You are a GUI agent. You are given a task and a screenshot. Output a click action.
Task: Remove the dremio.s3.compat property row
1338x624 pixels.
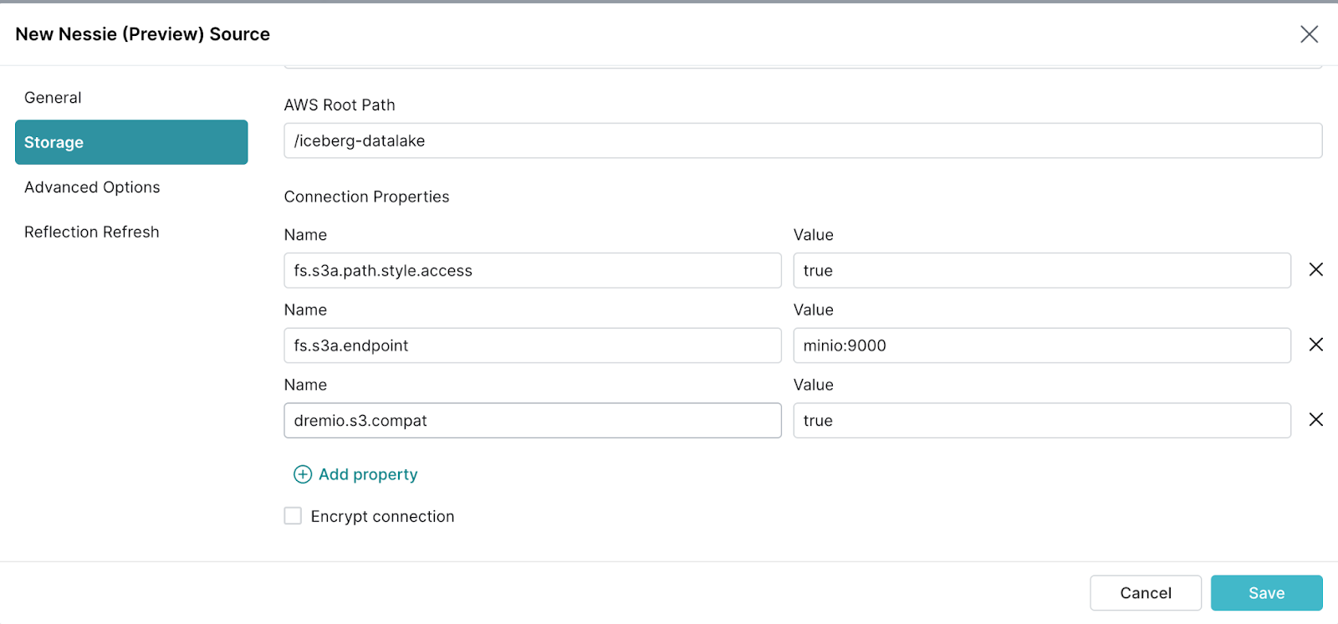point(1315,420)
